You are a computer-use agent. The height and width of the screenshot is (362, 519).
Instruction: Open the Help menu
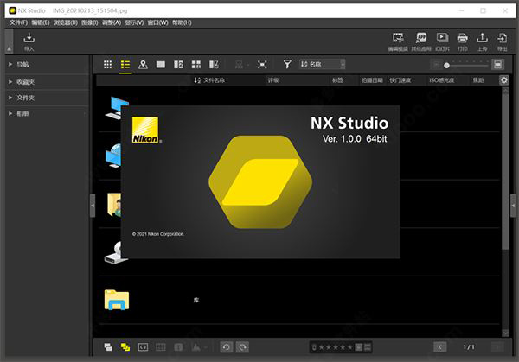tap(181, 22)
